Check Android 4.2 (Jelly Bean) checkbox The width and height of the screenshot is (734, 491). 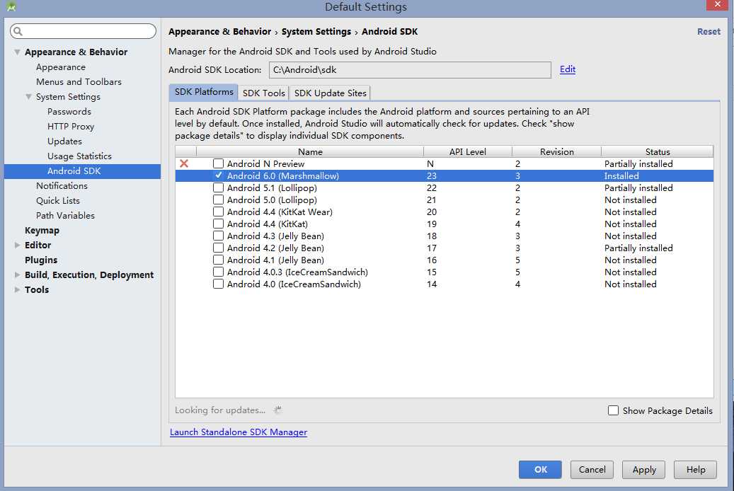218,248
